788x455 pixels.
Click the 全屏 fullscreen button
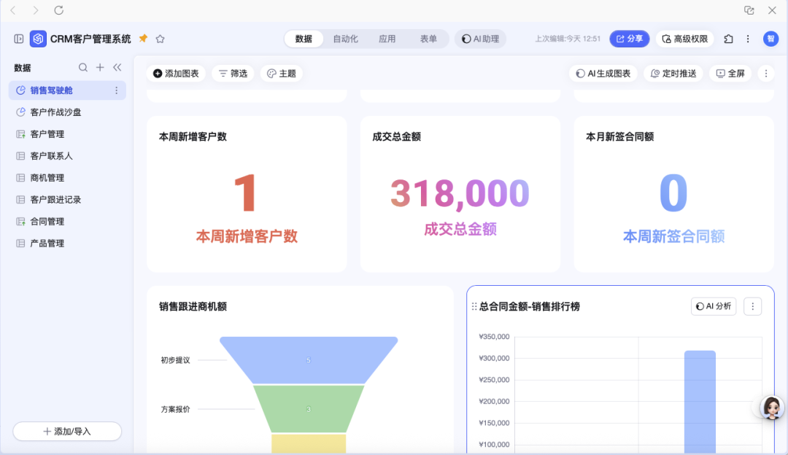tap(730, 74)
